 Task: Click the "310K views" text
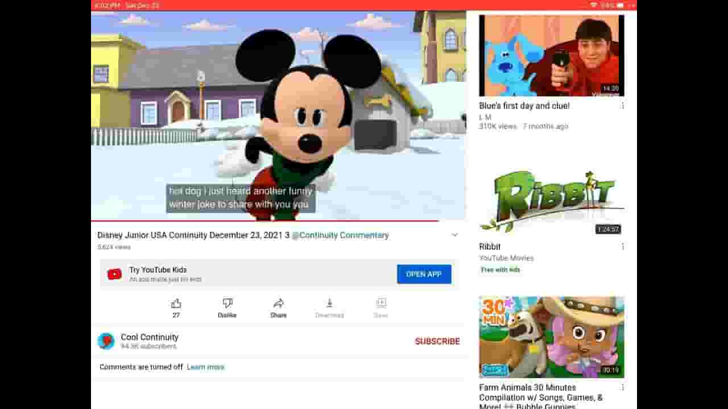(498, 126)
